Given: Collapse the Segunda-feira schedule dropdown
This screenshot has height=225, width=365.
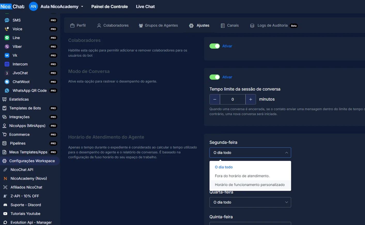Looking at the screenshot, I should pos(250,153).
